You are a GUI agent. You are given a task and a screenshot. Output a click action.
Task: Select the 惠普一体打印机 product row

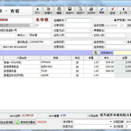pos(65,62)
